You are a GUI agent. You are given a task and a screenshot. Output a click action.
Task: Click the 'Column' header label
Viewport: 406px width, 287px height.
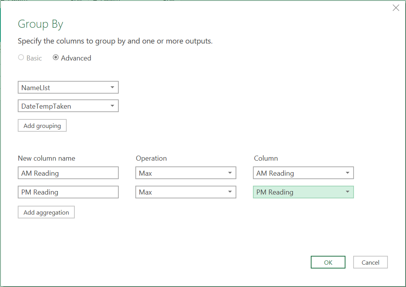tap(266, 158)
